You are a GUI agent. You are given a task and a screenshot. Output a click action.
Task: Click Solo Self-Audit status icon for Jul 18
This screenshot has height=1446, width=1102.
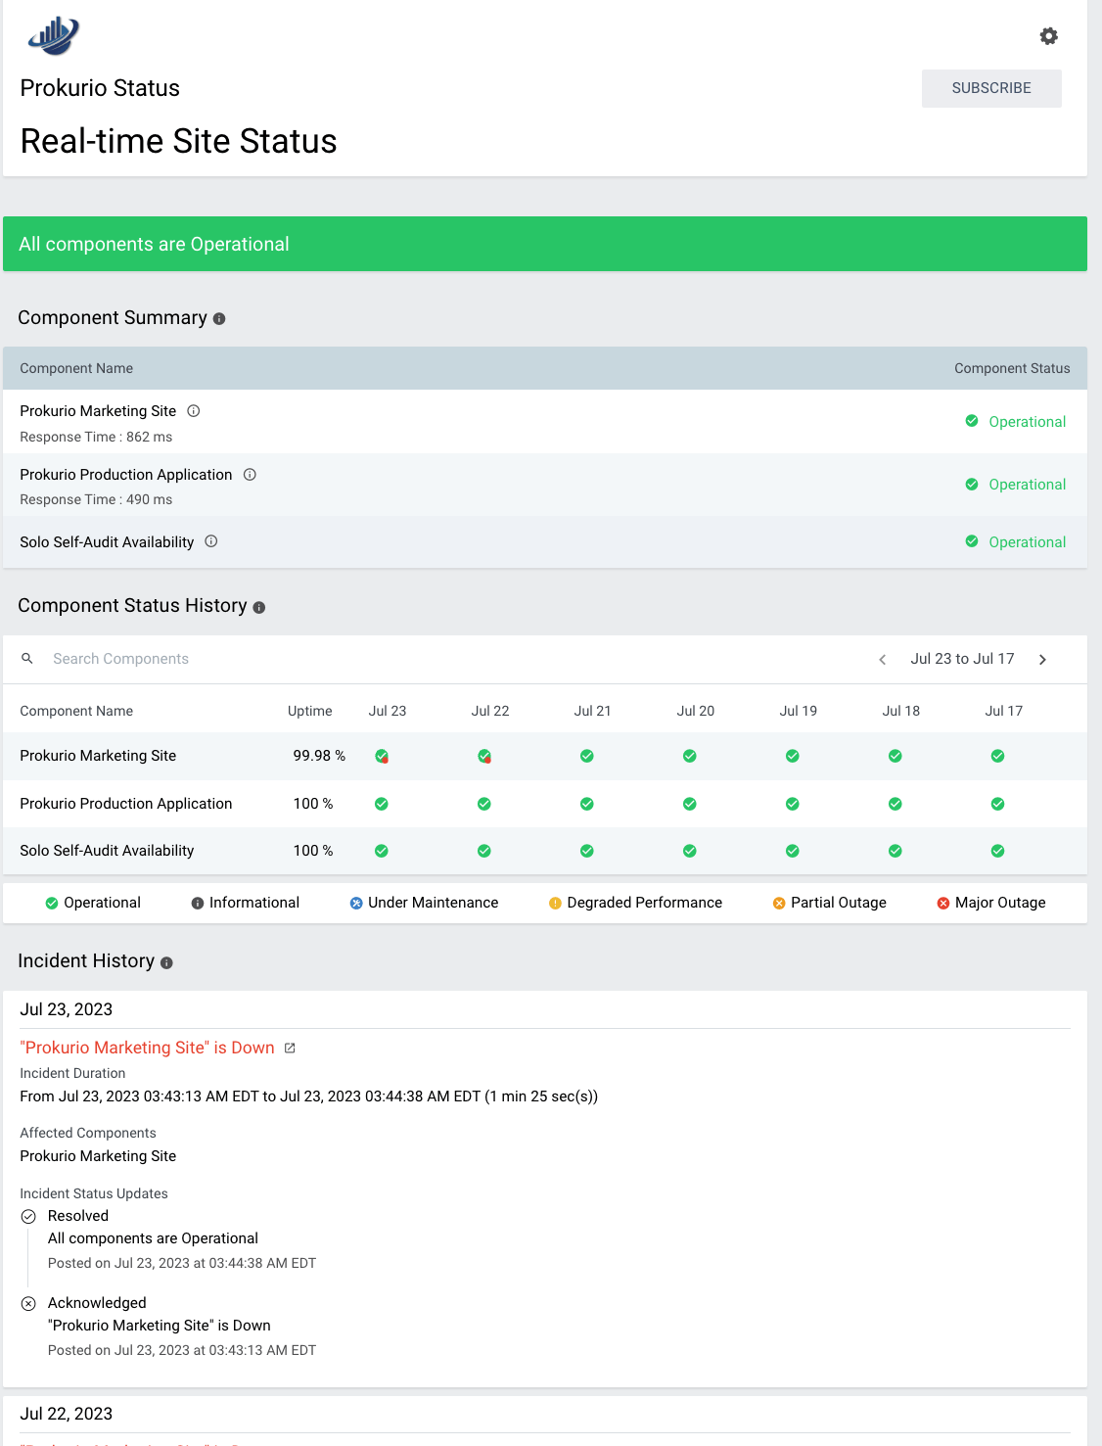(895, 851)
